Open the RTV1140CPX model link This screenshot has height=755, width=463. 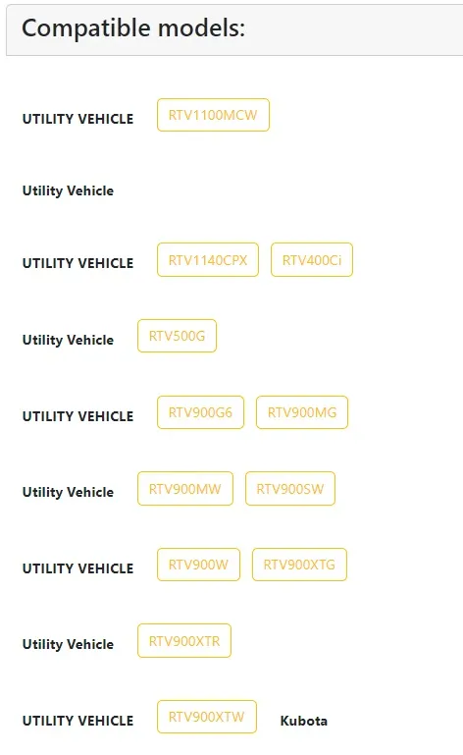[x=207, y=260]
